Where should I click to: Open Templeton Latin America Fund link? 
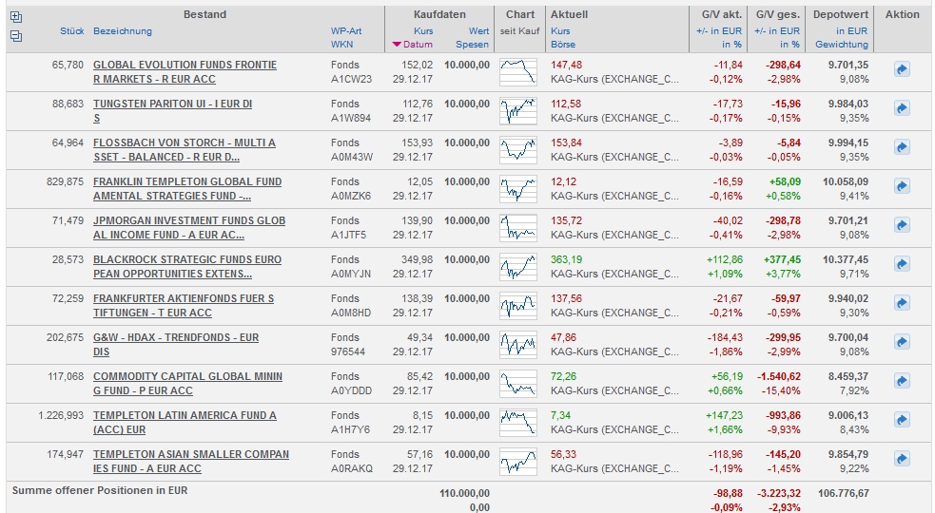tap(185, 423)
